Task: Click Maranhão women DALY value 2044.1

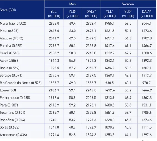Action: 147,24
